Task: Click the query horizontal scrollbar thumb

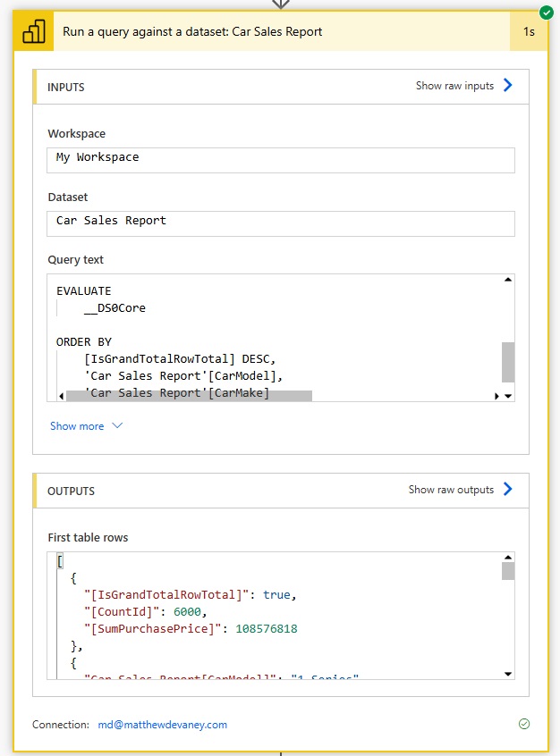Action: tap(189, 396)
